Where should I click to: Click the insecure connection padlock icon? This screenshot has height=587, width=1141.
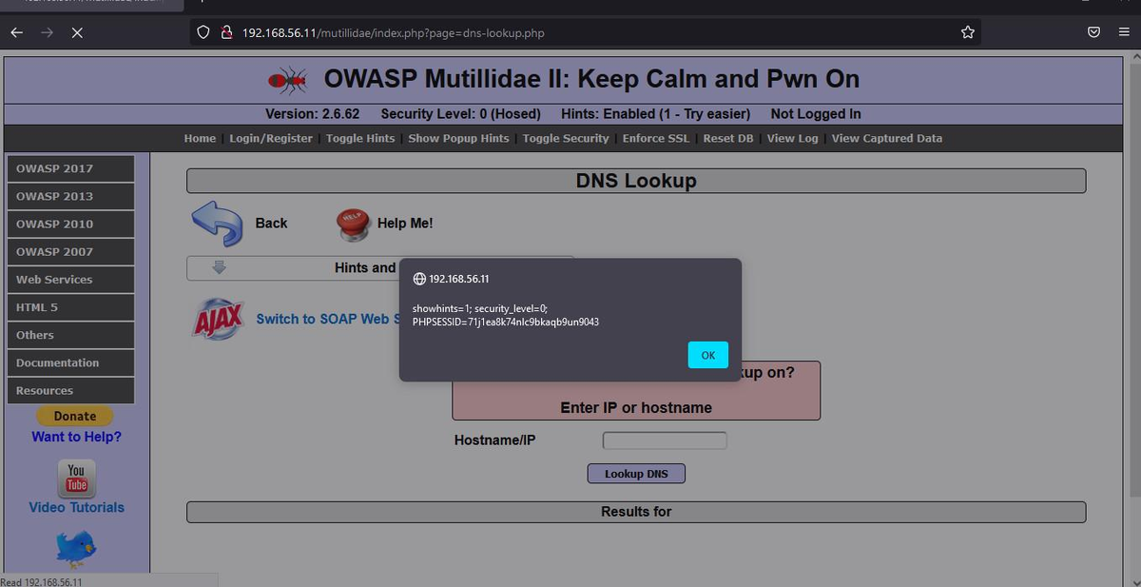[226, 32]
